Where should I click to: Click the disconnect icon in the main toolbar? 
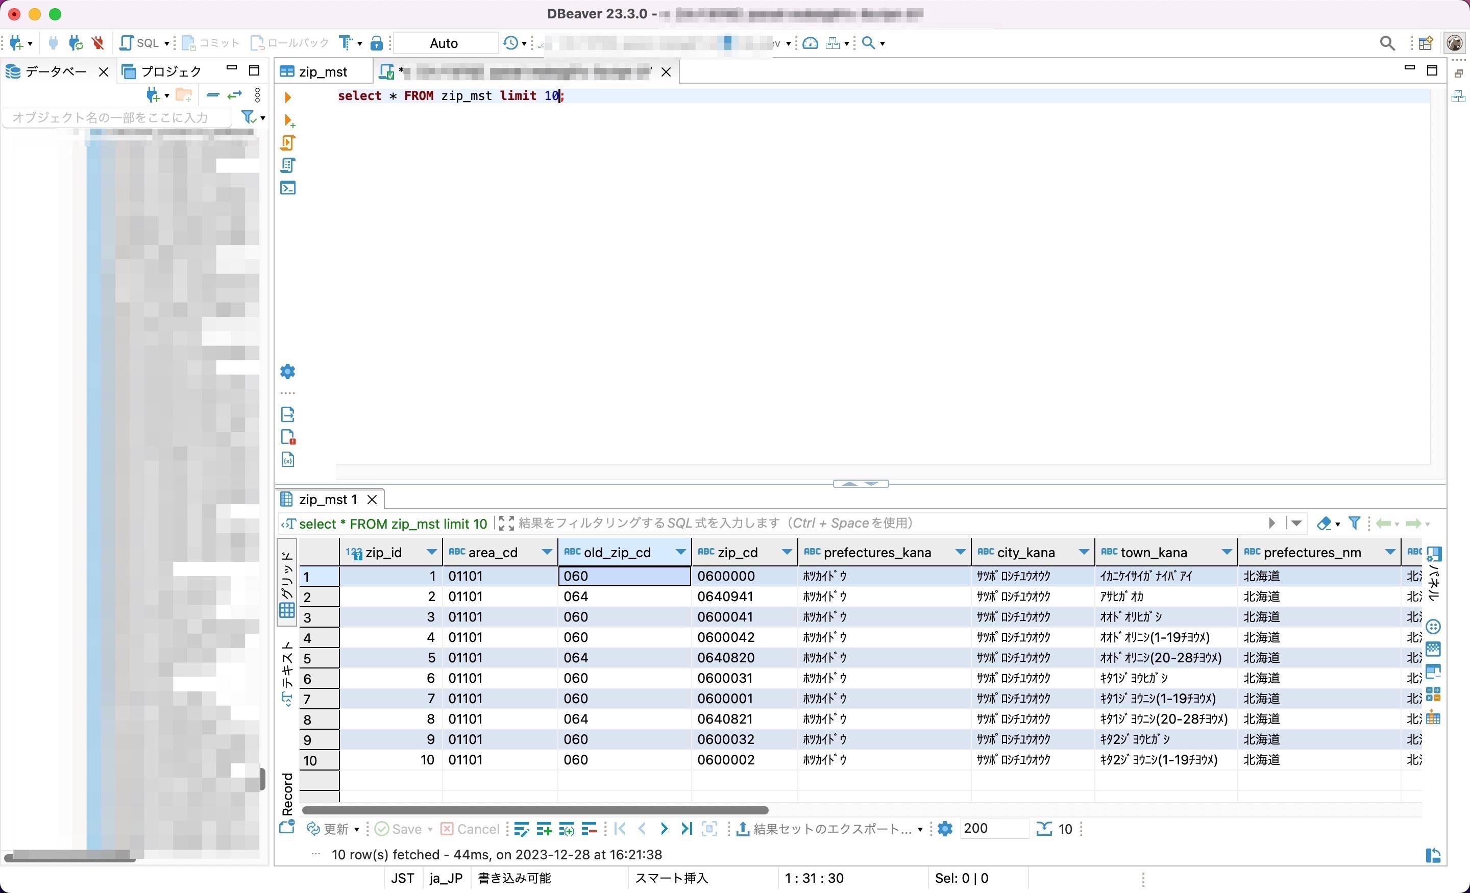[x=98, y=43]
